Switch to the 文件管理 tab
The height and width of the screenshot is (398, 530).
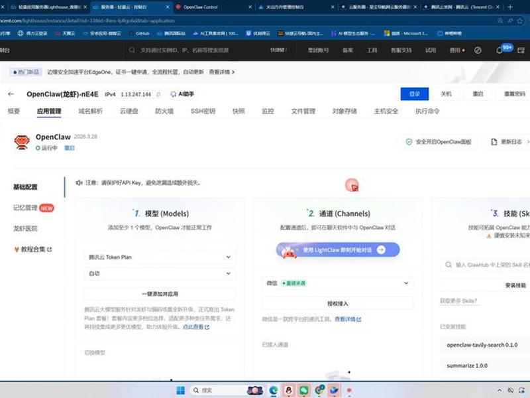tap(303, 111)
